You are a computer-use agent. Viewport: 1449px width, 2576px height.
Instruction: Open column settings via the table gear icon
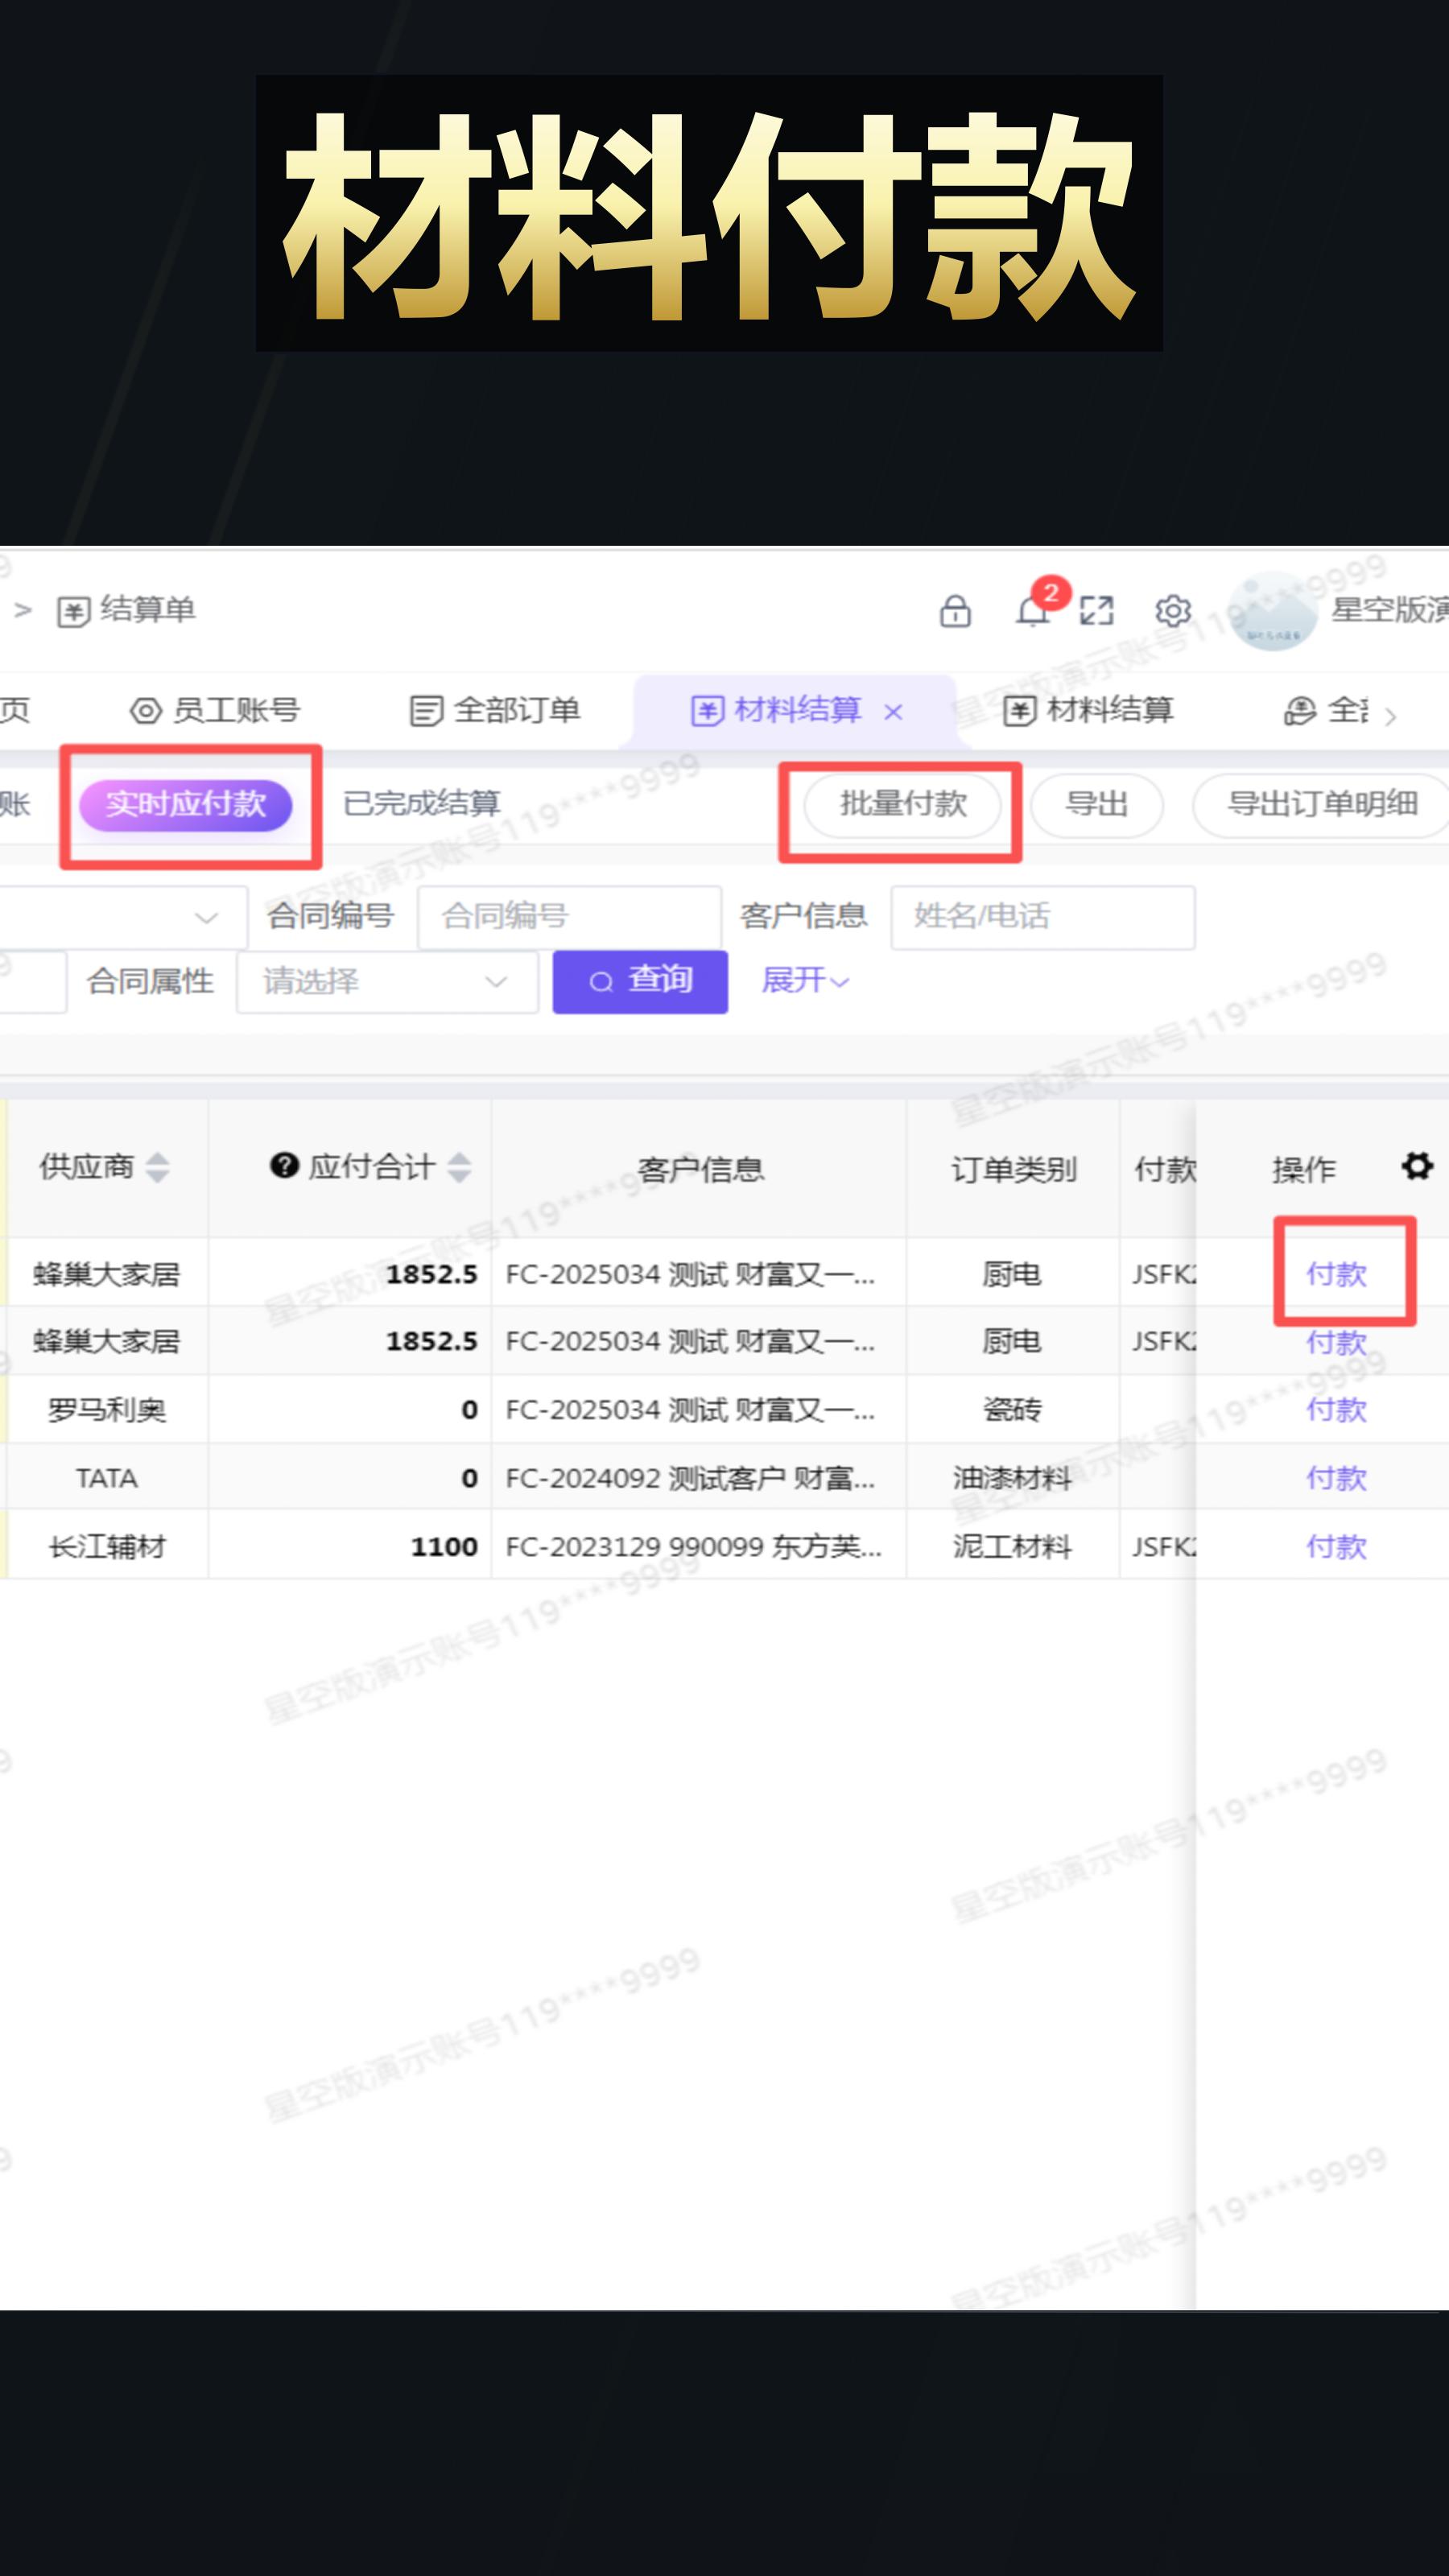tap(1416, 1166)
